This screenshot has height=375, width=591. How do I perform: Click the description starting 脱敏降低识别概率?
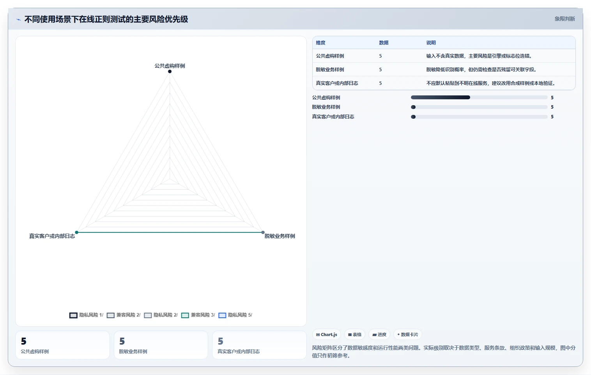tap(481, 70)
